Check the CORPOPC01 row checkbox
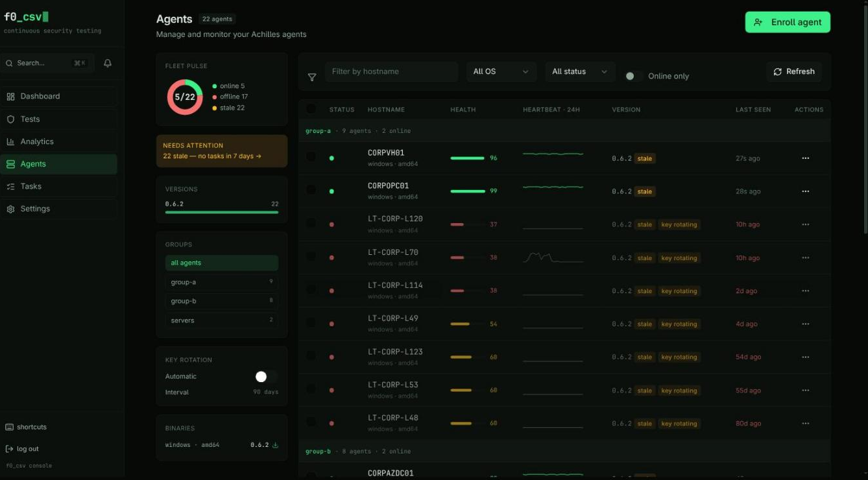868x480 pixels. pyautogui.click(x=311, y=189)
